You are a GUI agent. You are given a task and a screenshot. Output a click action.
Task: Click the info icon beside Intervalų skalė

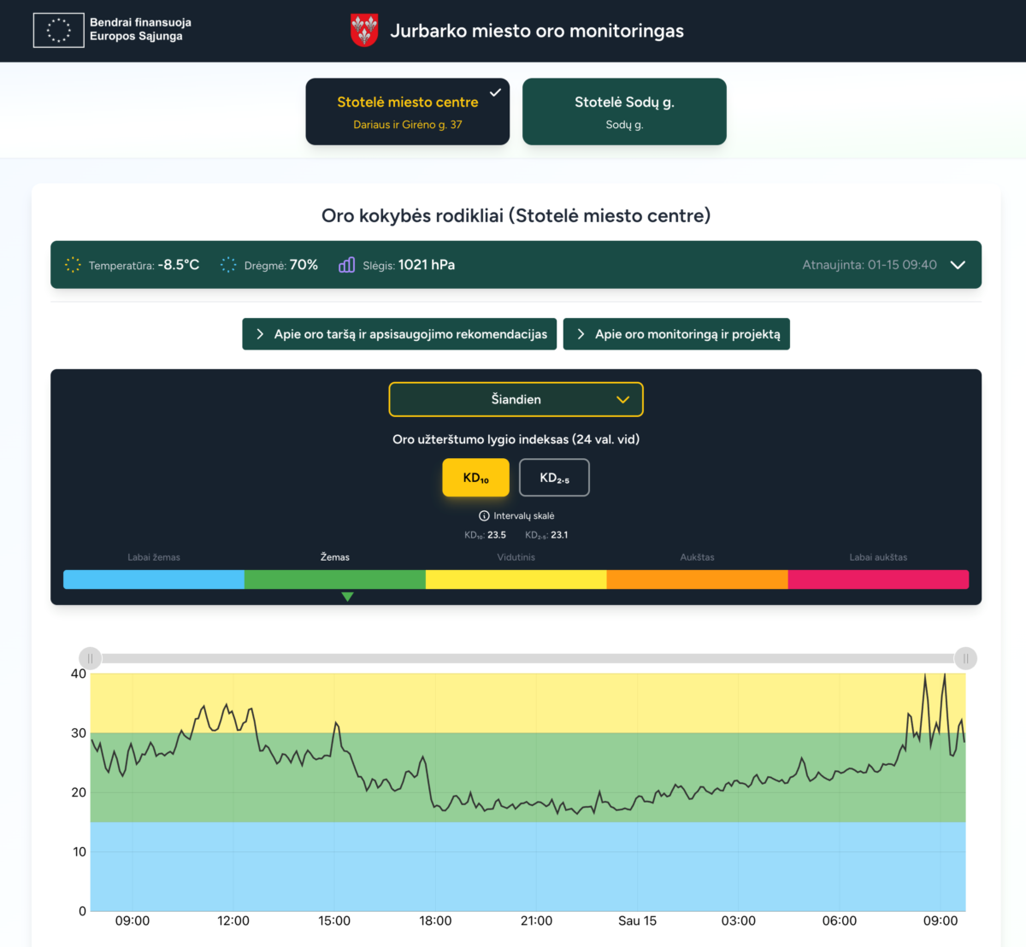pos(484,515)
